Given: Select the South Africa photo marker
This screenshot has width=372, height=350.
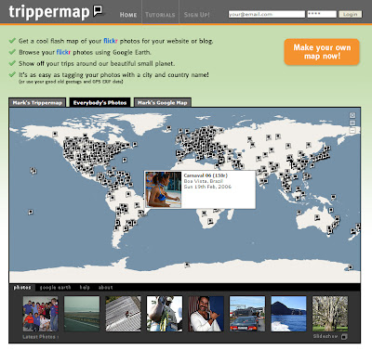Looking at the screenshot, I should click(210, 221).
